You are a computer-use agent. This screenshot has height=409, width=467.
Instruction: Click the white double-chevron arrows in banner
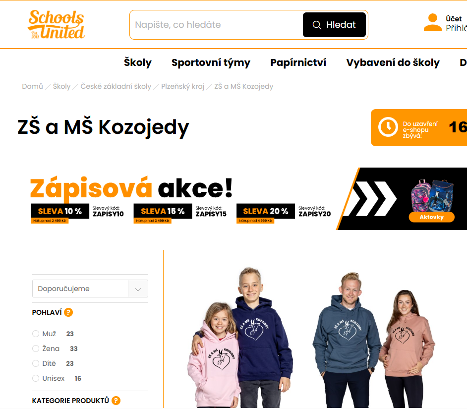[x=374, y=199]
